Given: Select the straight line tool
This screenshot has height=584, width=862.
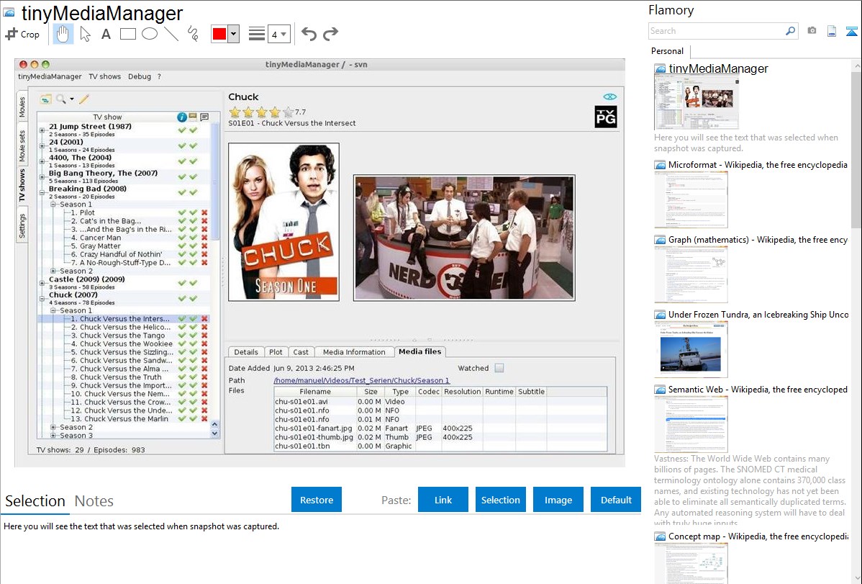Looking at the screenshot, I should [171, 34].
